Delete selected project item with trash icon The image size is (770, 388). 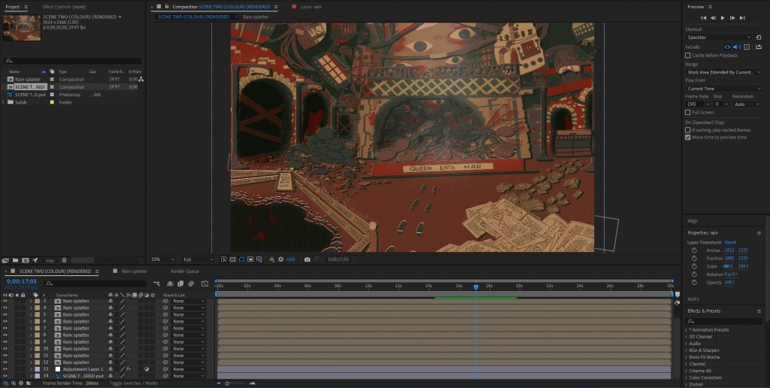click(65, 260)
